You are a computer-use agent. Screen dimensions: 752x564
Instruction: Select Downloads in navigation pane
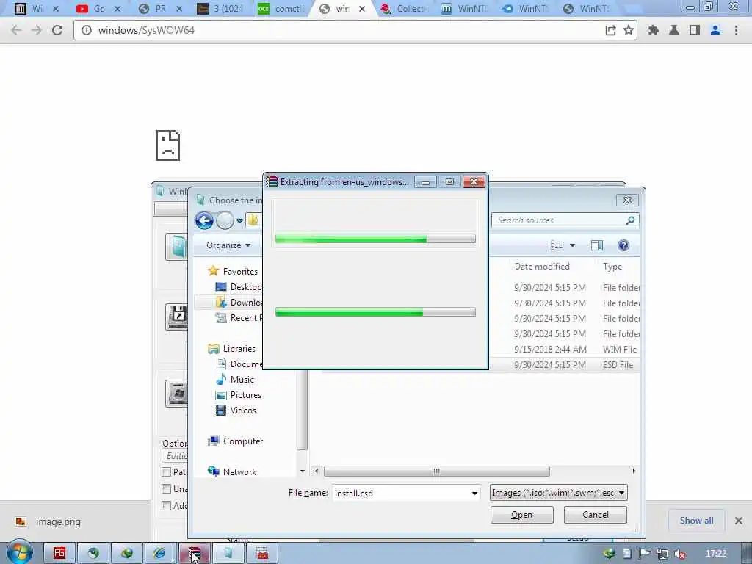click(x=239, y=302)
